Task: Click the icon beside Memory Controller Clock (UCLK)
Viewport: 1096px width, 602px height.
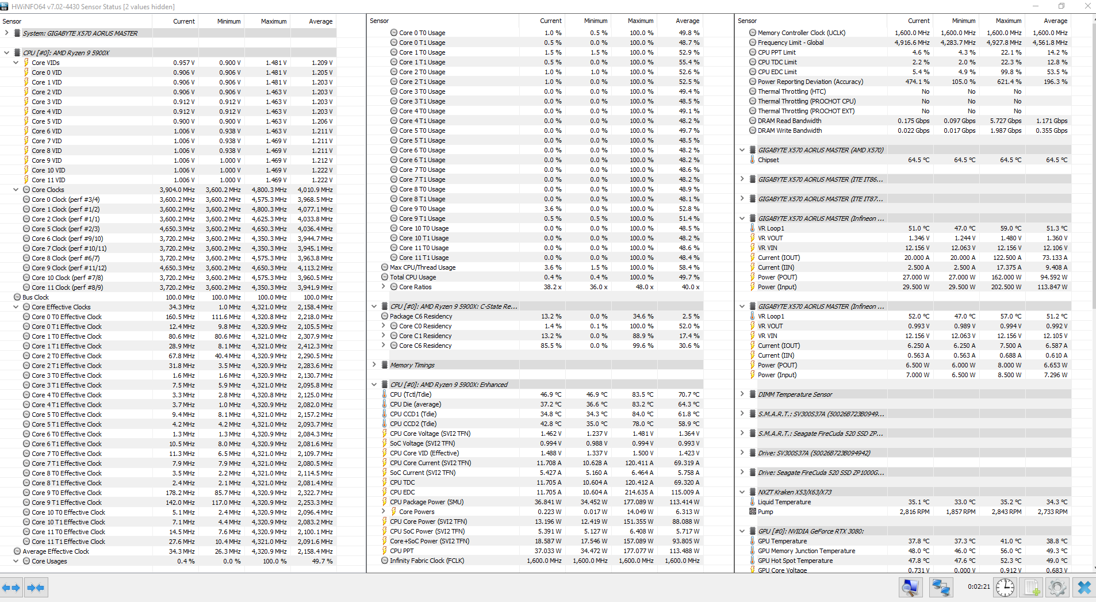Action: click(x=752, y=33)
